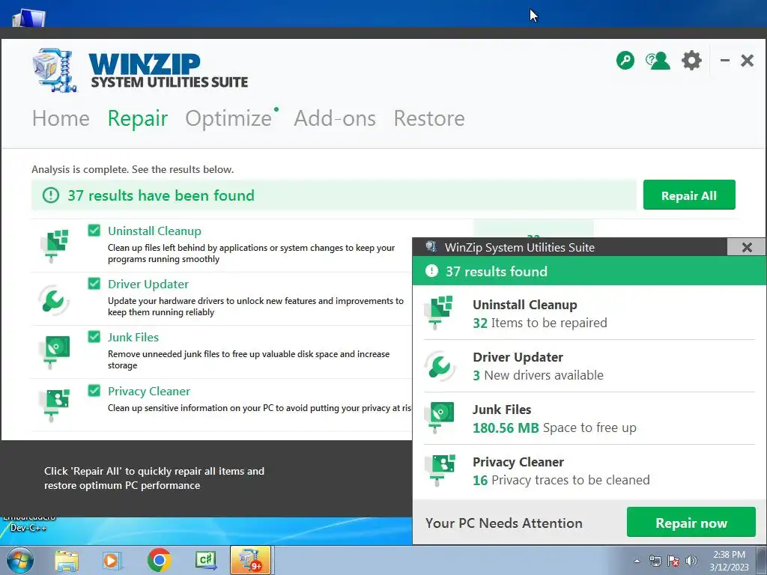Click '16 Privacy traces to be cleaned' text
767x575 pixels.
click(561, 480)
